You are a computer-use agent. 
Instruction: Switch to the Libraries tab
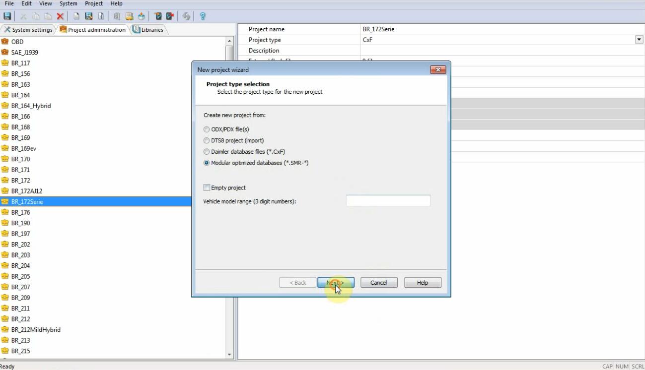pos(148,30)
